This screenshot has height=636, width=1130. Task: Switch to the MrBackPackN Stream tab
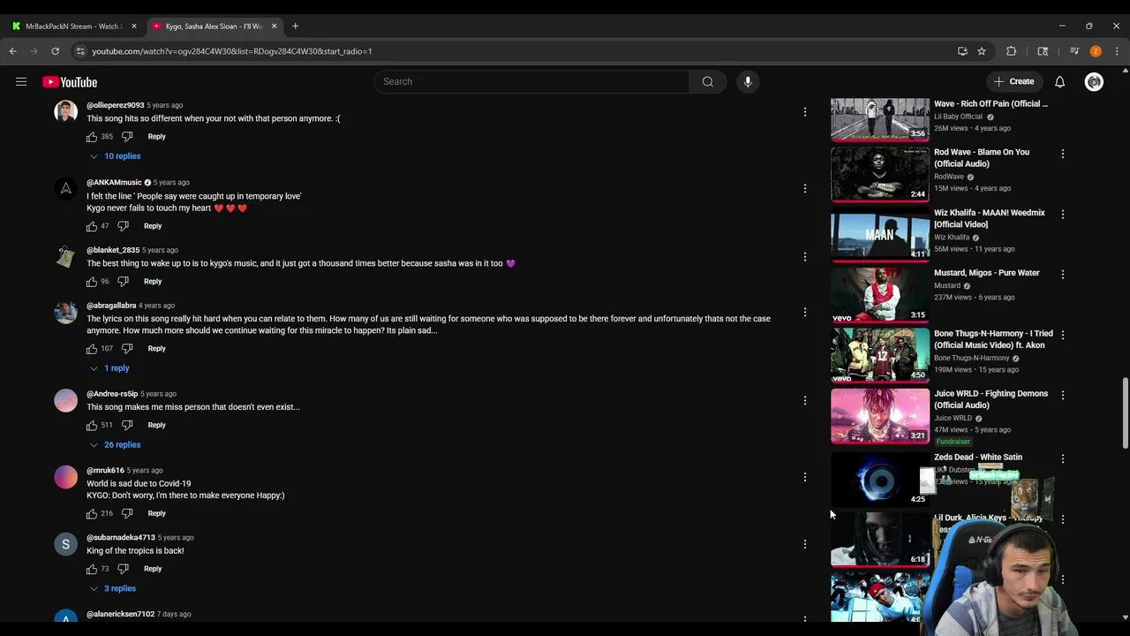[74, 26]
